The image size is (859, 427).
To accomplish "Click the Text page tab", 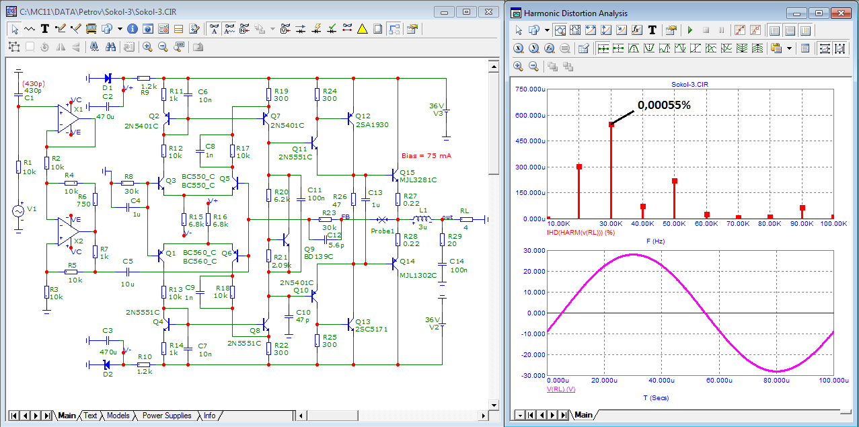I will [x=90, y=416].
